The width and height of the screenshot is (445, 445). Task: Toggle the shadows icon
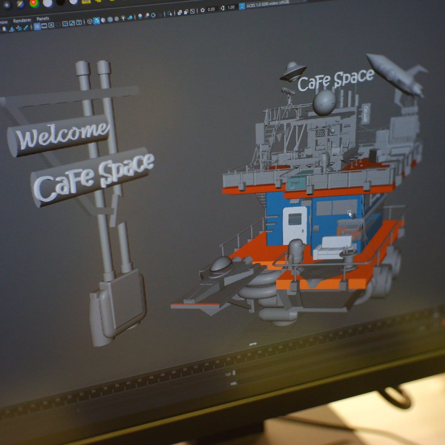[131, 17]
